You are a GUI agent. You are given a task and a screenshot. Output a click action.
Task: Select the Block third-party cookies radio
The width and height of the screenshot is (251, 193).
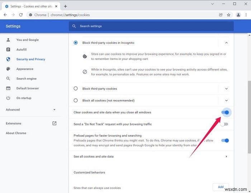pos(76,88)
